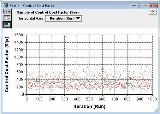The width and height of the screenshot is (160, 114).
Task: Open the uncertainty view selector icon
Action: (x=7, y=11)
